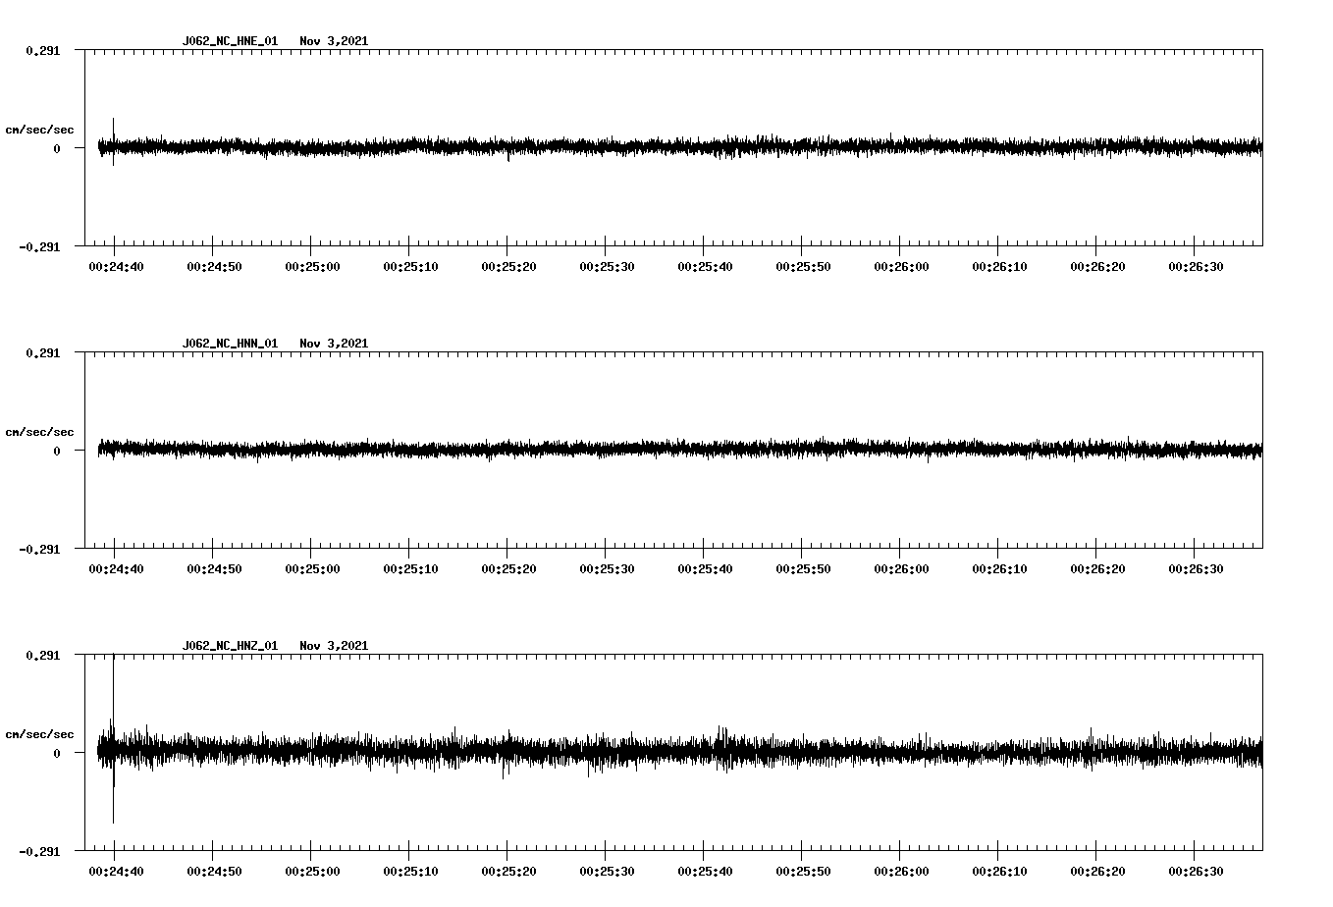
Task: Click the tall initial spike in the HNZ trace
Action: (x=114, y=738)
